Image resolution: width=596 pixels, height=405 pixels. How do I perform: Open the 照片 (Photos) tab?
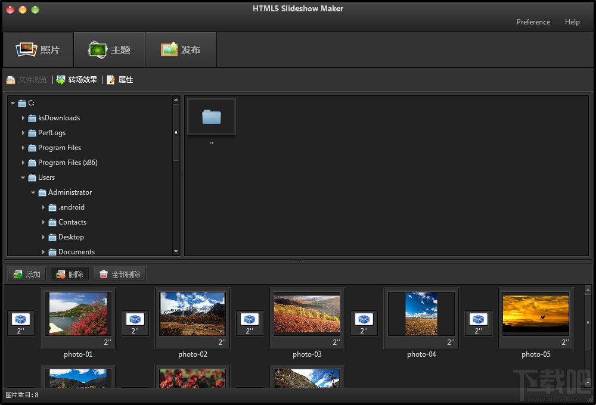point(38,50)
